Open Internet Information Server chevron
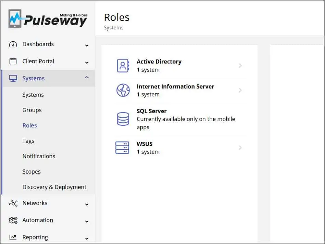 (x=240, y=90)
